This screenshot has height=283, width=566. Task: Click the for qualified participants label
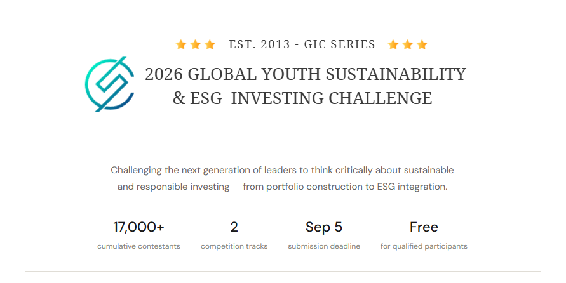[424, 246]
